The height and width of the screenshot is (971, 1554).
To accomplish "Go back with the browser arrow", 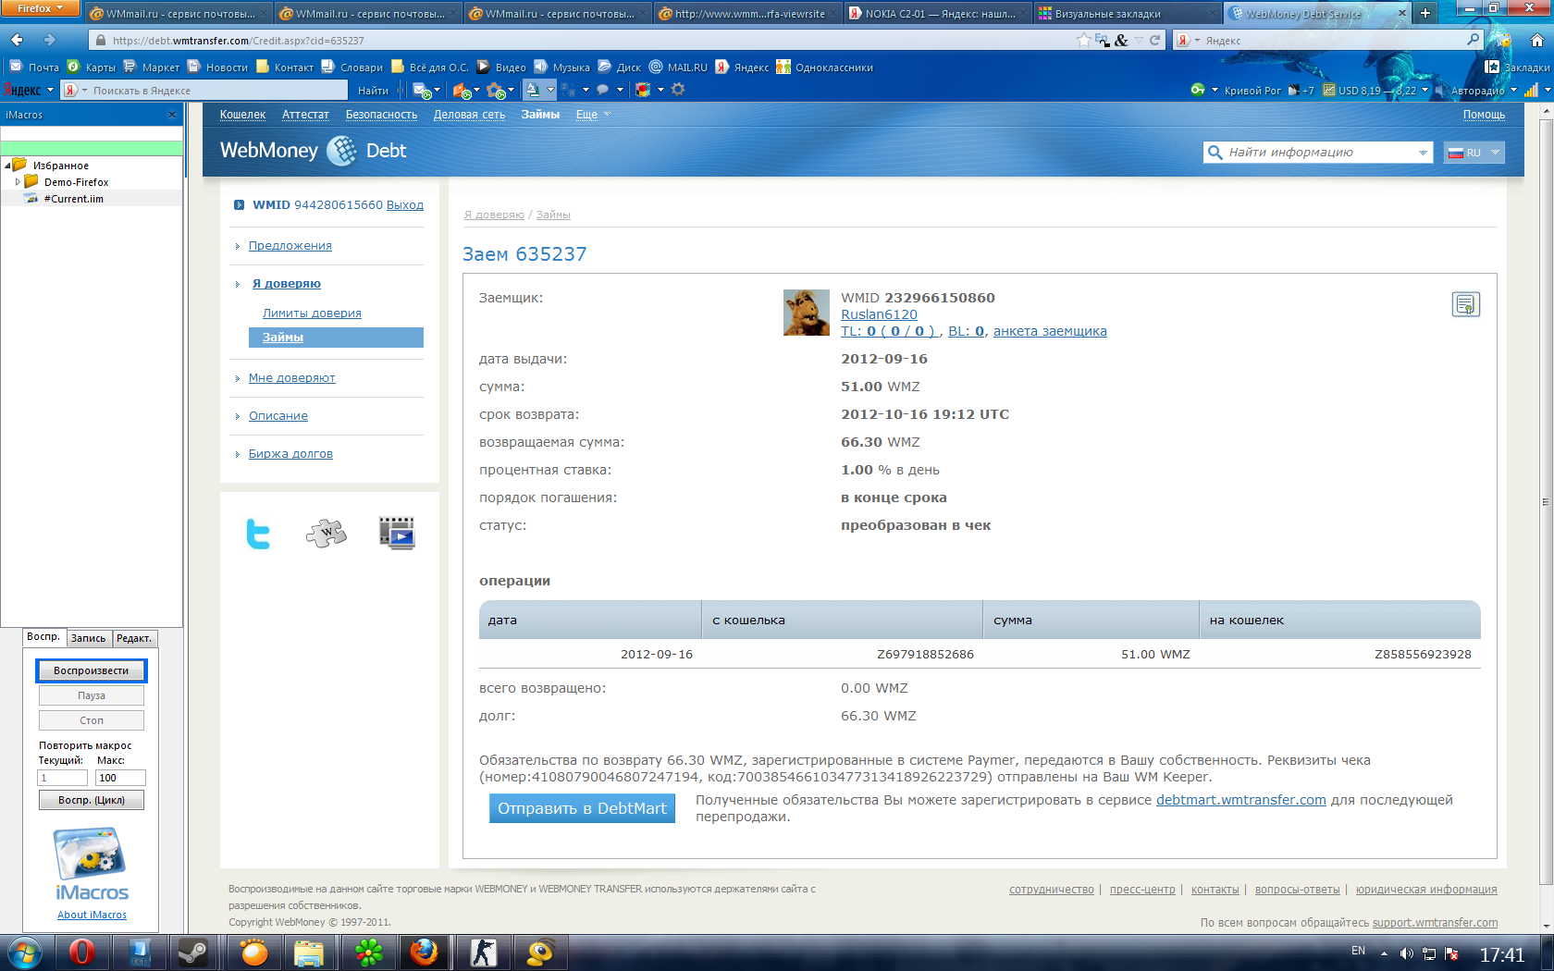I will pyautogui.click(x=18, y=40).
